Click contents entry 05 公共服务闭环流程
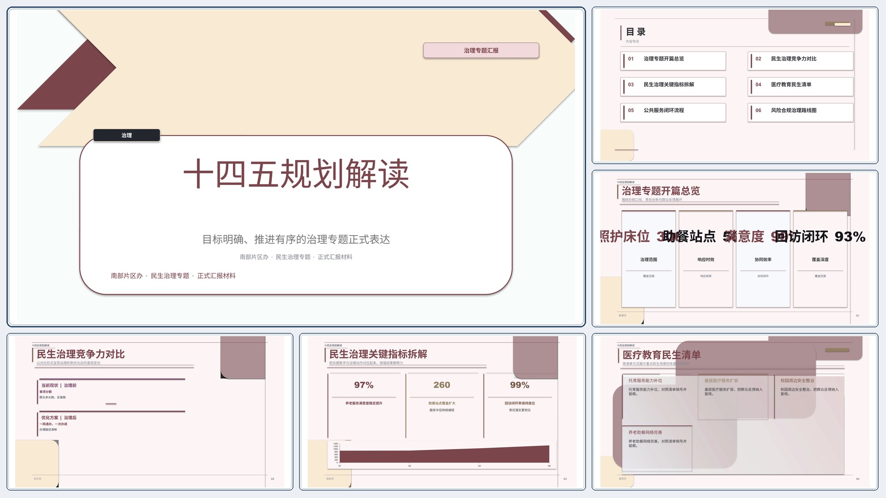886x498 pixels. coord(673,112)
